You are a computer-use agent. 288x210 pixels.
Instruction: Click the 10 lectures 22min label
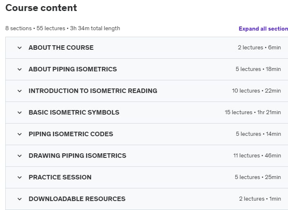pyautogui.click(x=257, y=91)
